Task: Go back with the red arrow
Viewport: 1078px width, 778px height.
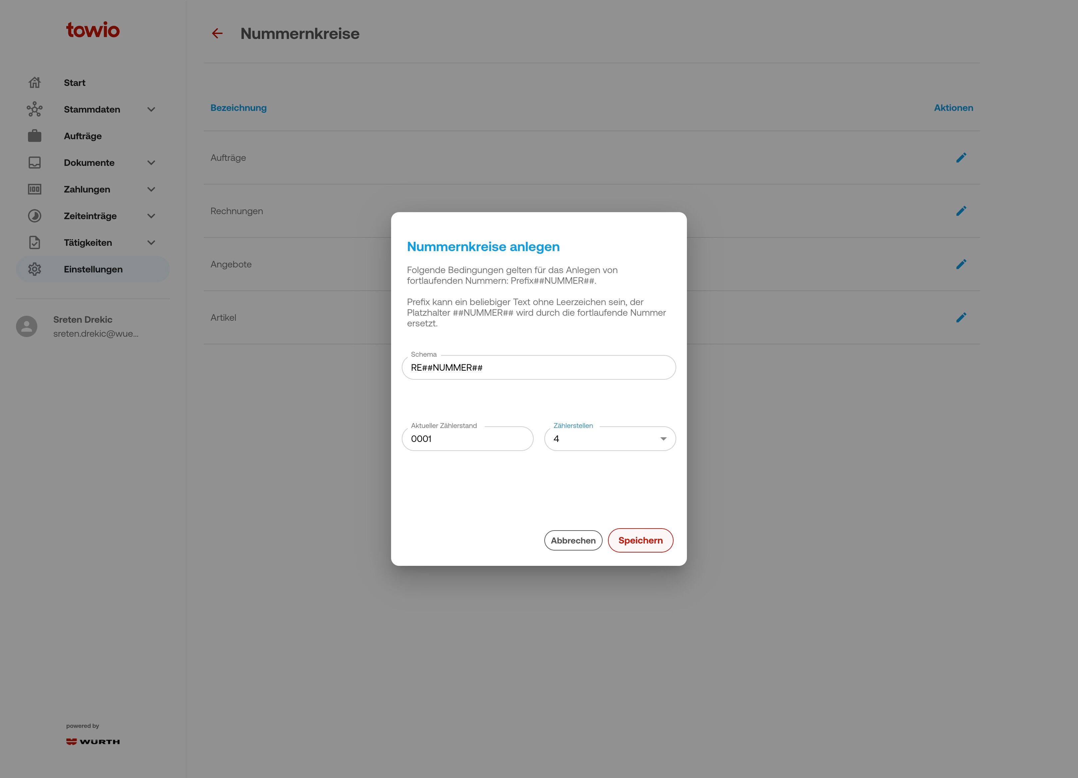Action: pos(217,33)
